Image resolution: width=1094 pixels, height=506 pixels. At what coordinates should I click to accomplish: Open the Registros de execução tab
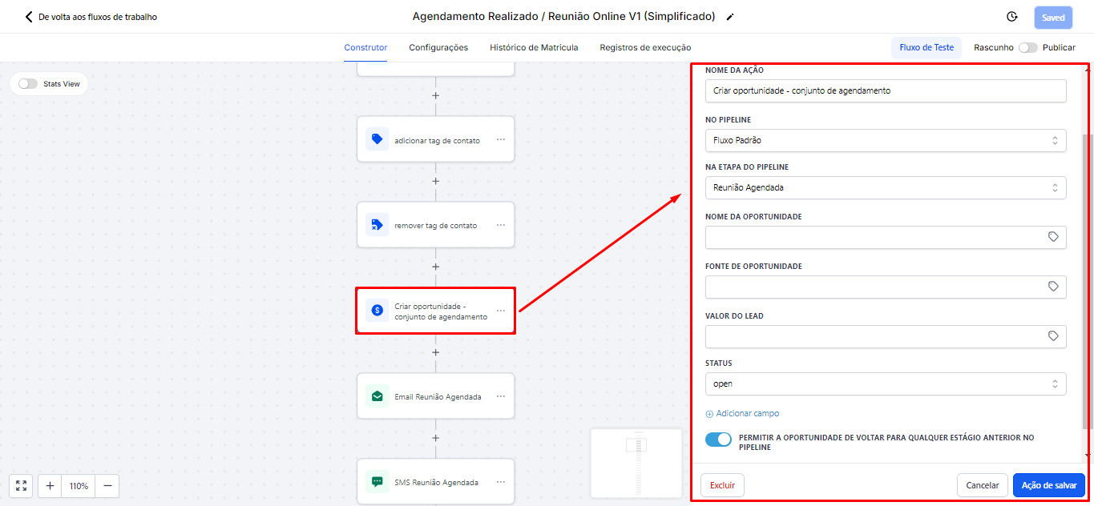point(645,48)
